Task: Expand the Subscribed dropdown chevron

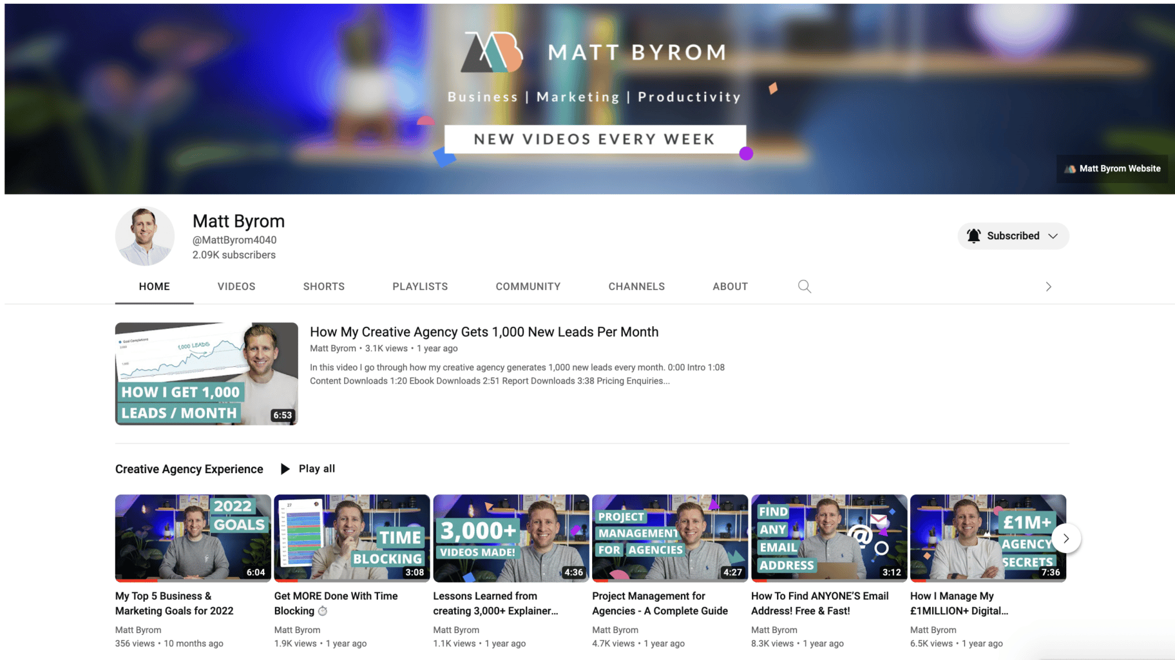Action: pos(1053,236)
